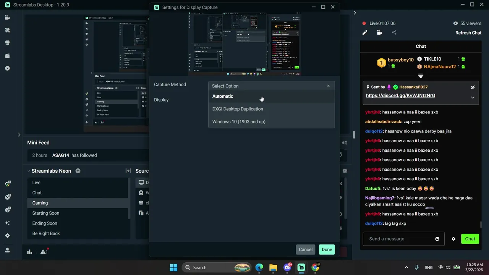Open the Get Help question sidebar icon

(x=7, y=210)
